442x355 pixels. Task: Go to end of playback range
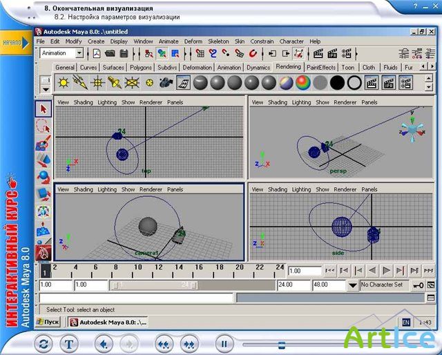point(428,271)
